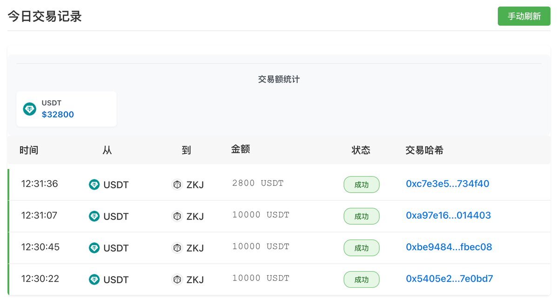Click the 10000 USDT amount in the 12:30:45 row

tap(261, 246)
